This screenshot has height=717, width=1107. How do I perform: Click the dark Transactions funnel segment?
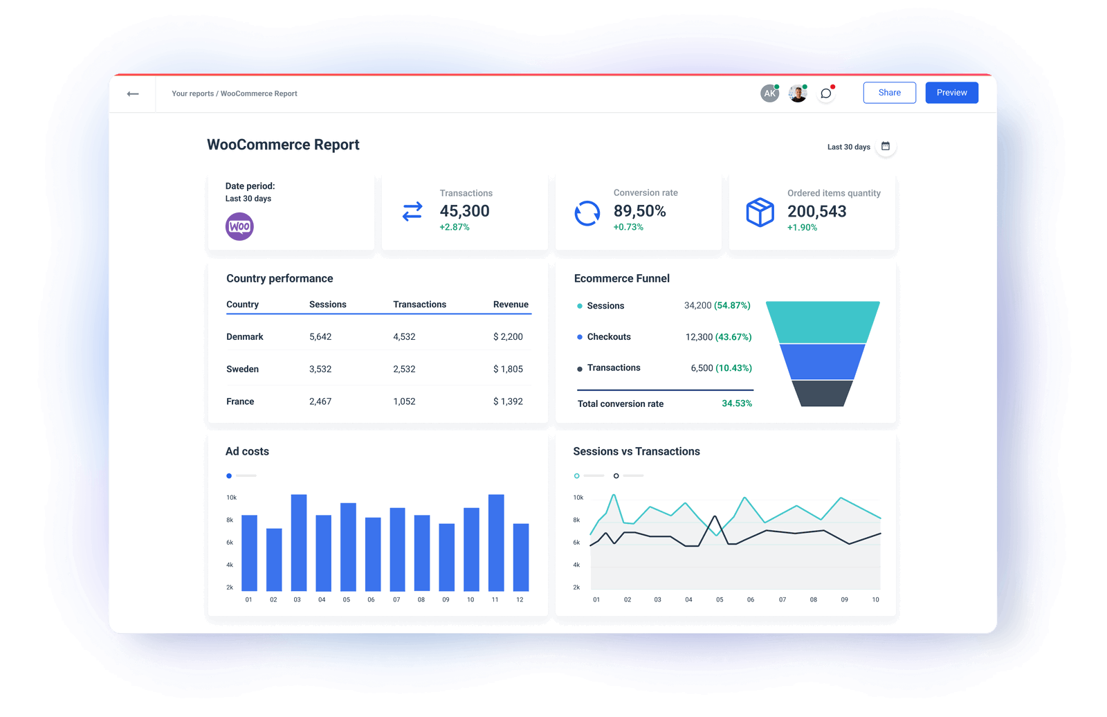(x=822, y=393)
